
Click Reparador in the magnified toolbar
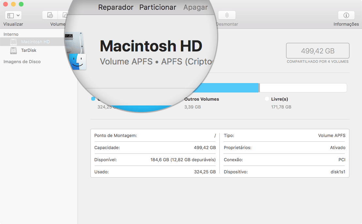[x=116, y=7]
